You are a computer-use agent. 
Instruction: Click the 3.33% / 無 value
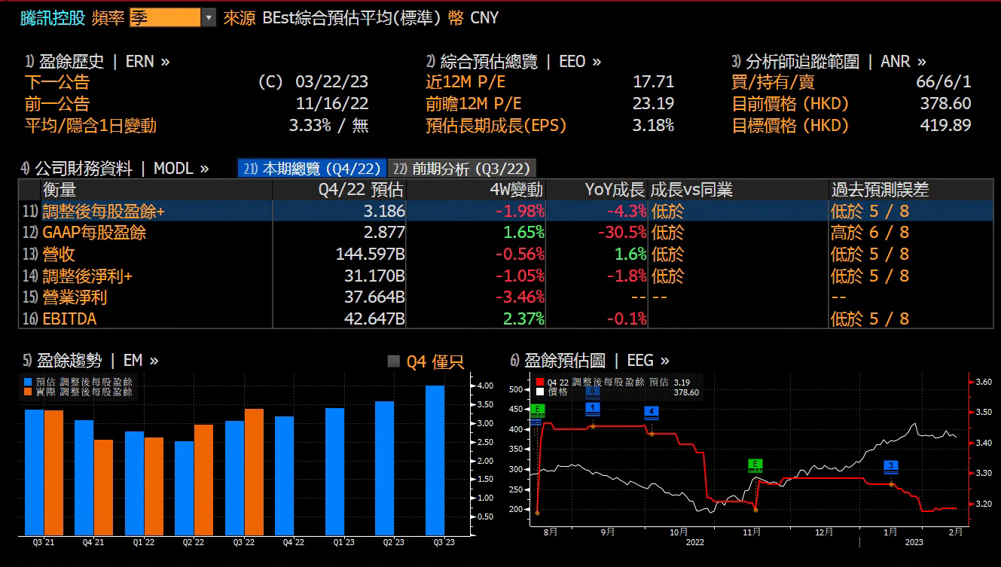coord(329,125)
